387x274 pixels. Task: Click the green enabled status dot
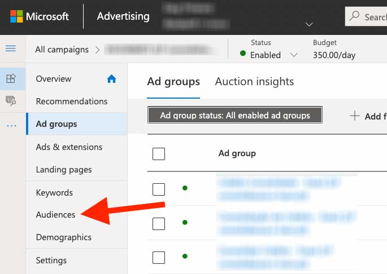pos(243,53)
